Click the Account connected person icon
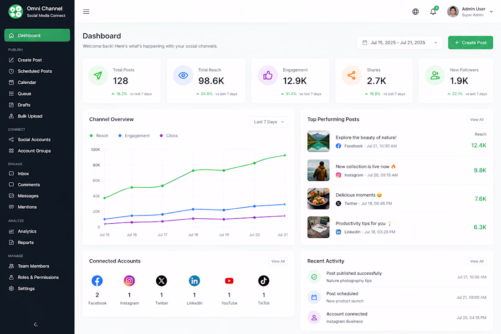The image size is (501, 334). point(314,318)
